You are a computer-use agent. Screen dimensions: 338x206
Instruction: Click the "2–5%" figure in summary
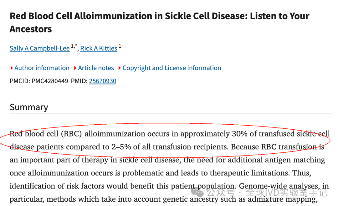121,147
